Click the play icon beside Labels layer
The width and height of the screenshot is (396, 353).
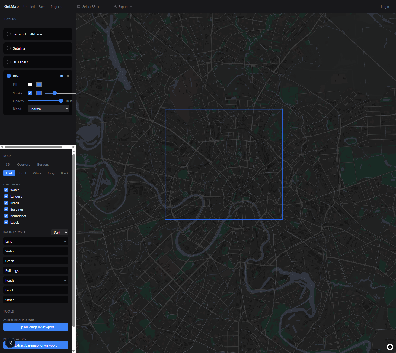pyautogui.click(x=15, y=62)
